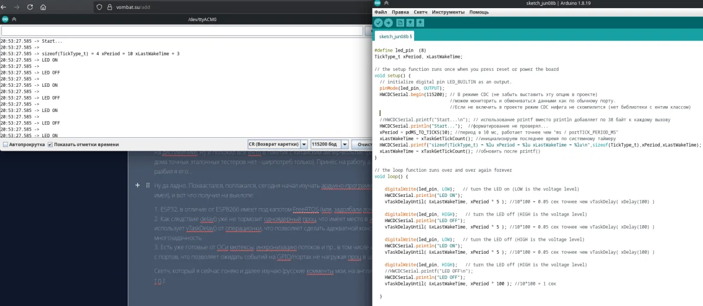703x306 pixels.
Task: Select the sketch_jun08b tab
Action: (395, 36)
